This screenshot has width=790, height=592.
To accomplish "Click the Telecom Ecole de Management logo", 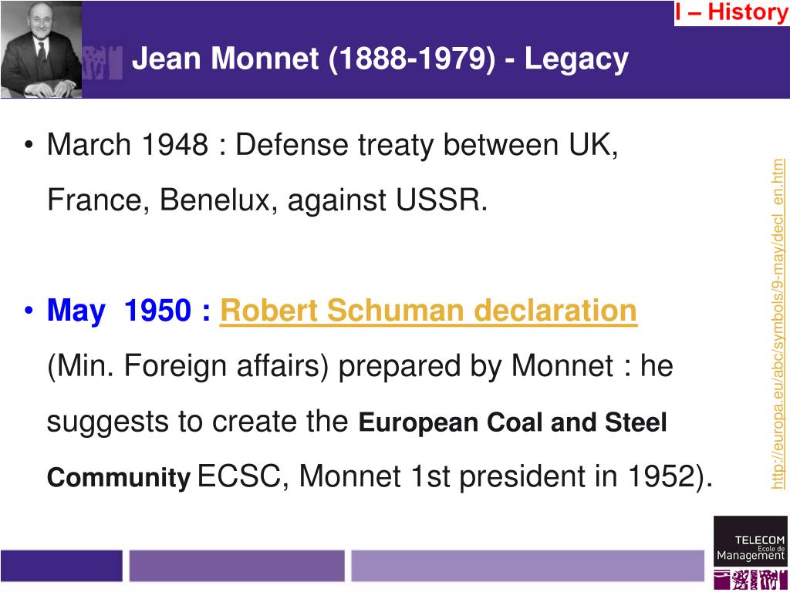I will tap(750, 541).
